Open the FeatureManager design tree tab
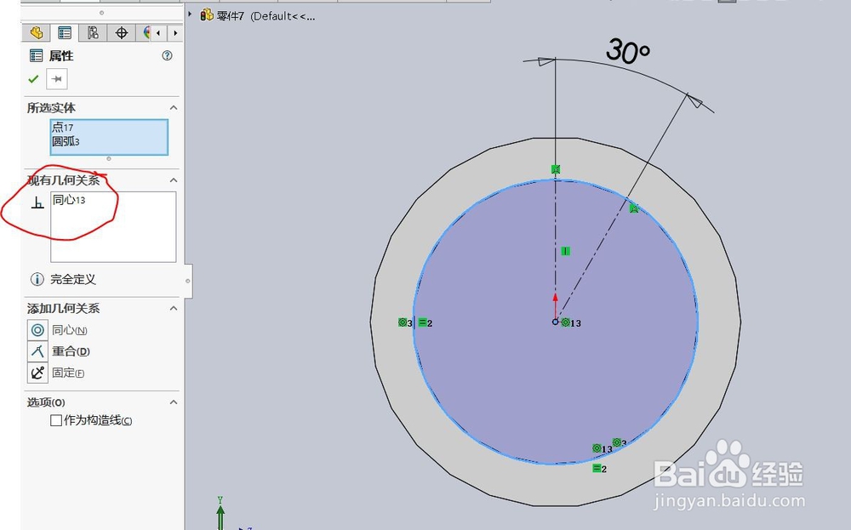The width and height of the screenshot is (851, 530). point(37,33)
